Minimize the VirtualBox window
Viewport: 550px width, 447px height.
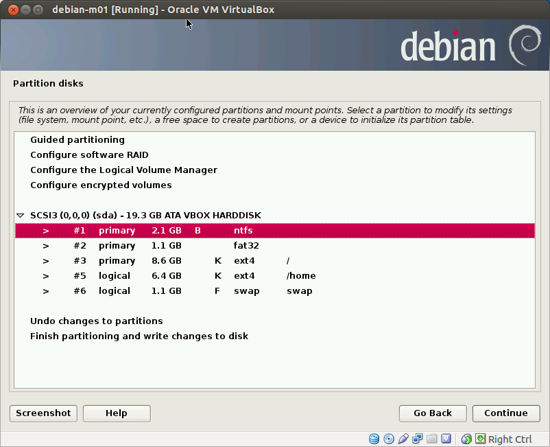click(25, 10)
